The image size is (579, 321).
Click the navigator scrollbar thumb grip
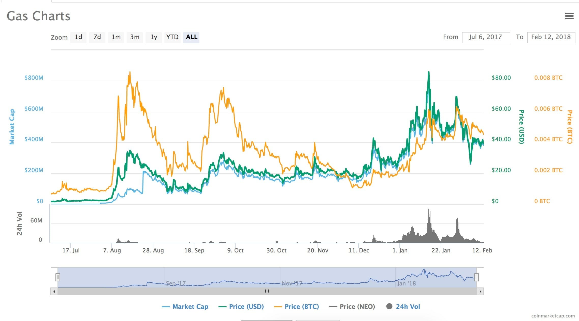(267, 291)
